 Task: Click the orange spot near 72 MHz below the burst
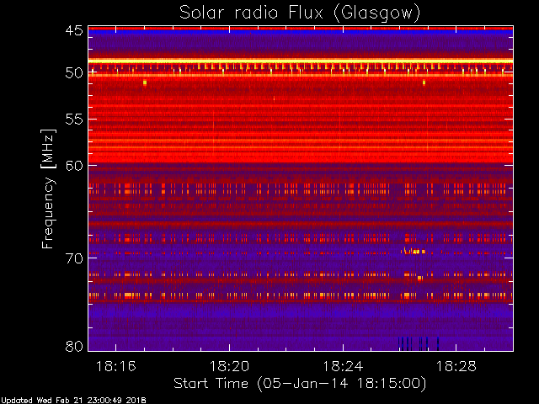point(419,278)
